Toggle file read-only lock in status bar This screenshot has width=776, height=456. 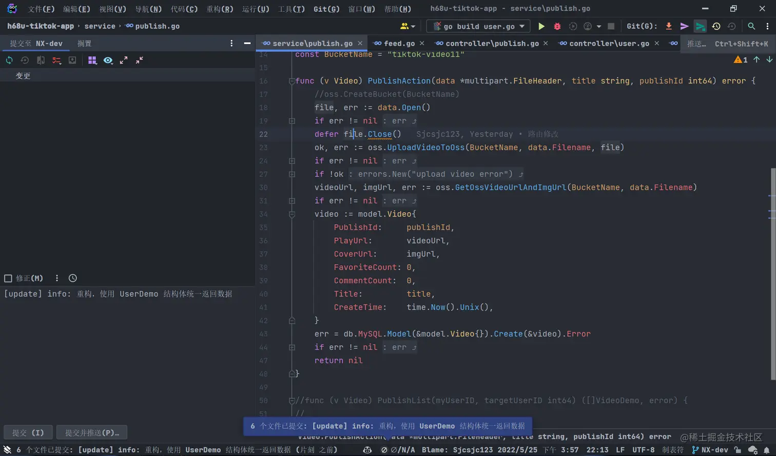[x=738, y=450]
